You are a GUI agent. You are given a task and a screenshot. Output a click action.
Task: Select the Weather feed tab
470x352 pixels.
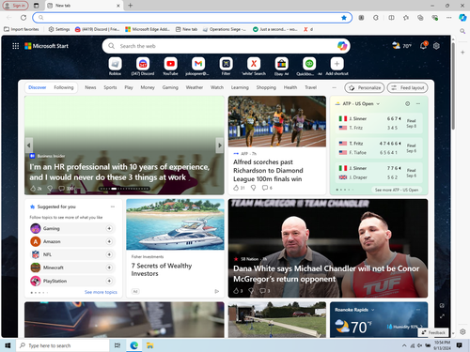pyautogui.click(x=195, y=87)
